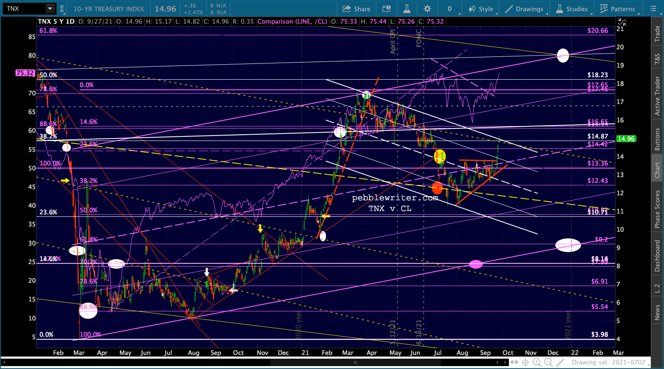Toggle the collapse axis arrows icon
Image resolution: width=664 pixels, height=369 pixels.
coord(622,22)
